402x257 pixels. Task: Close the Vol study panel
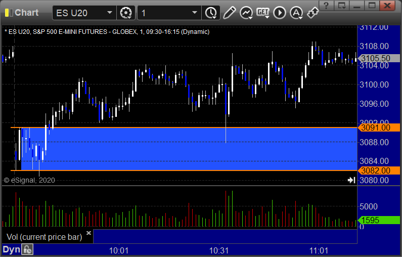click(88, 233)
